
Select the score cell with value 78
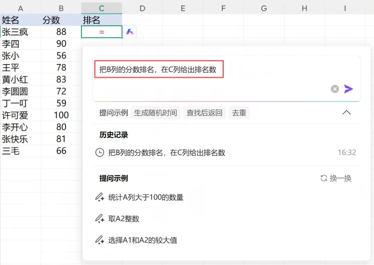[61, 68]
